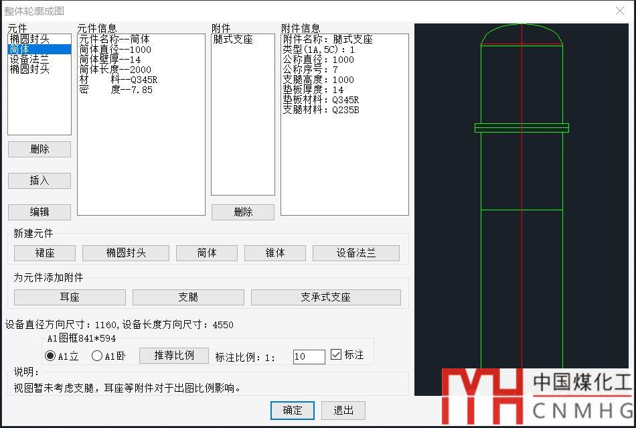Create a new 裙座 element
The height and width of the screenshot is (428, 636).
45,253
